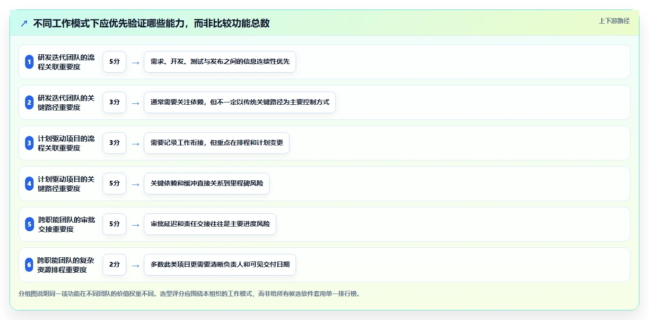The image size is (649, 320).
Task: Click the 5分 score in 计划驱动项目的关键路径 row
Action: pyautogui.click(x=114, y=184)
